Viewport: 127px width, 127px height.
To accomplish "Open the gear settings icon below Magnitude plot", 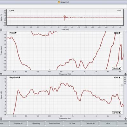I will [126, 118].
